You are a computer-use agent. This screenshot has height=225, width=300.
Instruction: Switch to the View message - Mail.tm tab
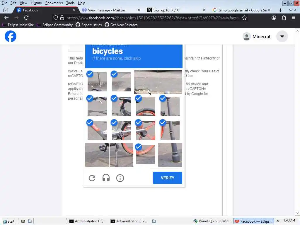point(111,10)
